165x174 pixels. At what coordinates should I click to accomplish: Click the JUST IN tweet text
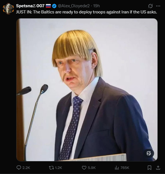pos(87,12)
